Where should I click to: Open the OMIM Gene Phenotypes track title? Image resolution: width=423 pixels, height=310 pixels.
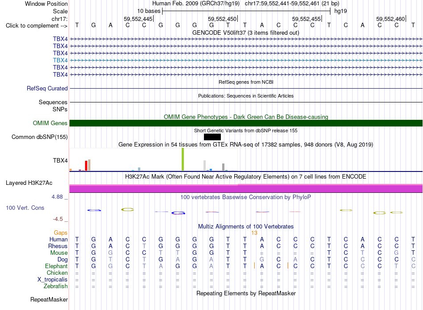pyautogui.click(x=246, y=117)
